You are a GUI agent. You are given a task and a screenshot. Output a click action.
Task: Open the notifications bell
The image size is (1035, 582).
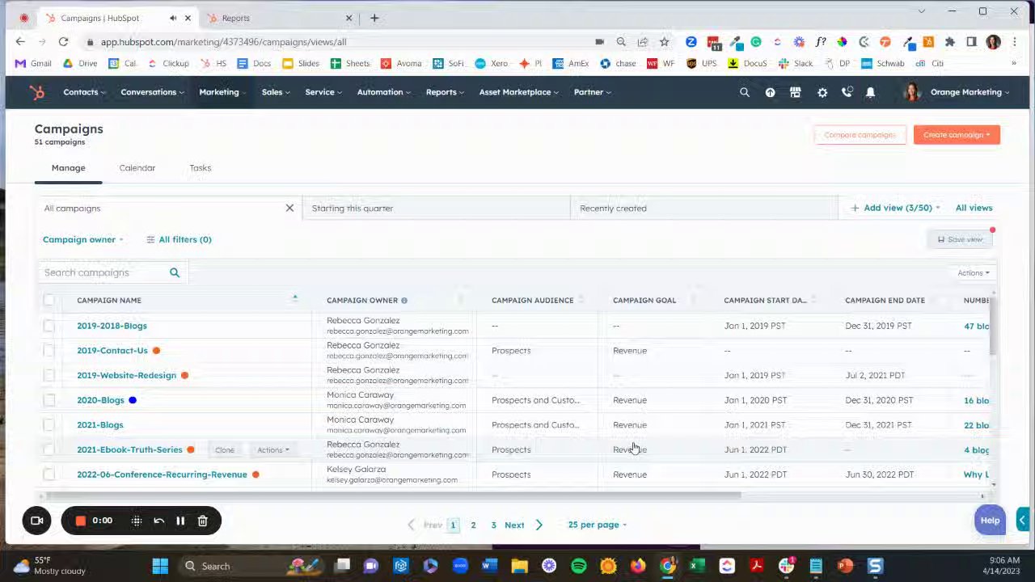tap(871, 92)
